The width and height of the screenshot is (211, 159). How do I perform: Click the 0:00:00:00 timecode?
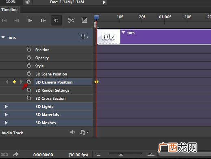click(43, 155)
